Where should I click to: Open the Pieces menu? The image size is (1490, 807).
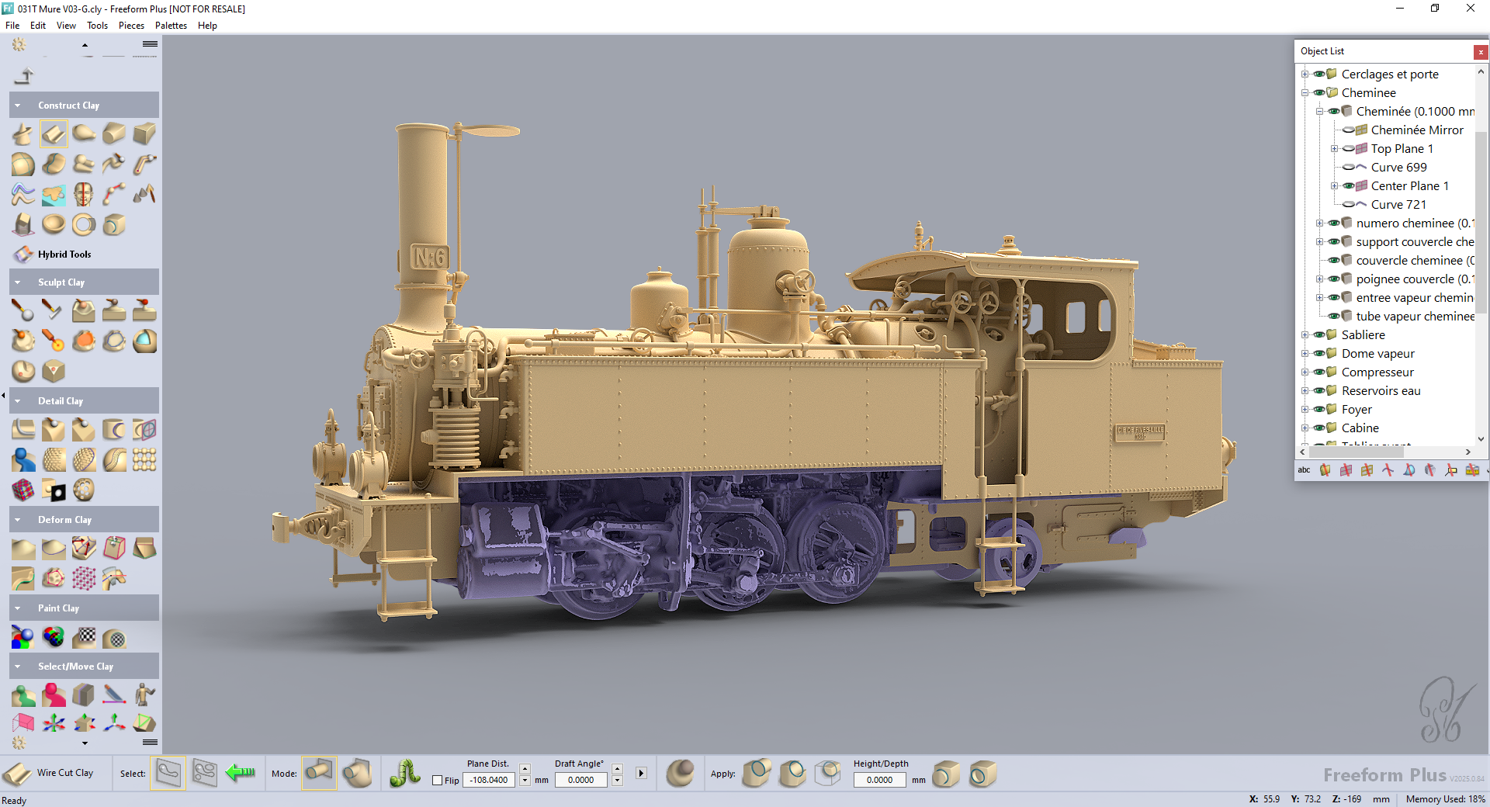coord(131,26)
